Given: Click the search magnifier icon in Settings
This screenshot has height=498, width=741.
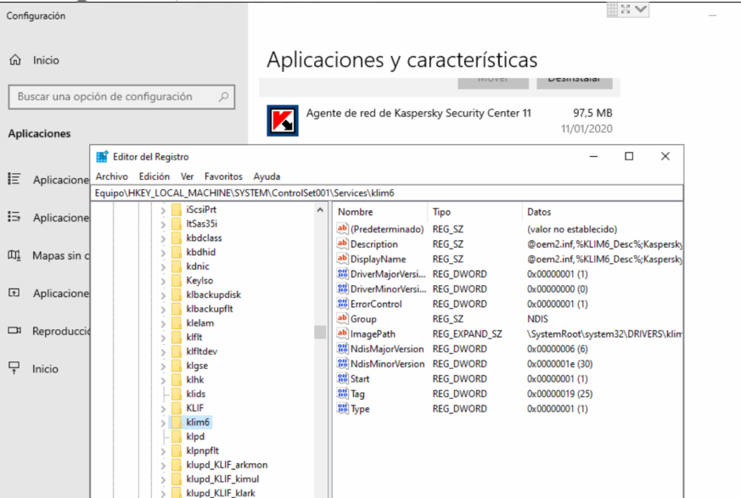Looking at the screenshot, I should coord(223,97).
